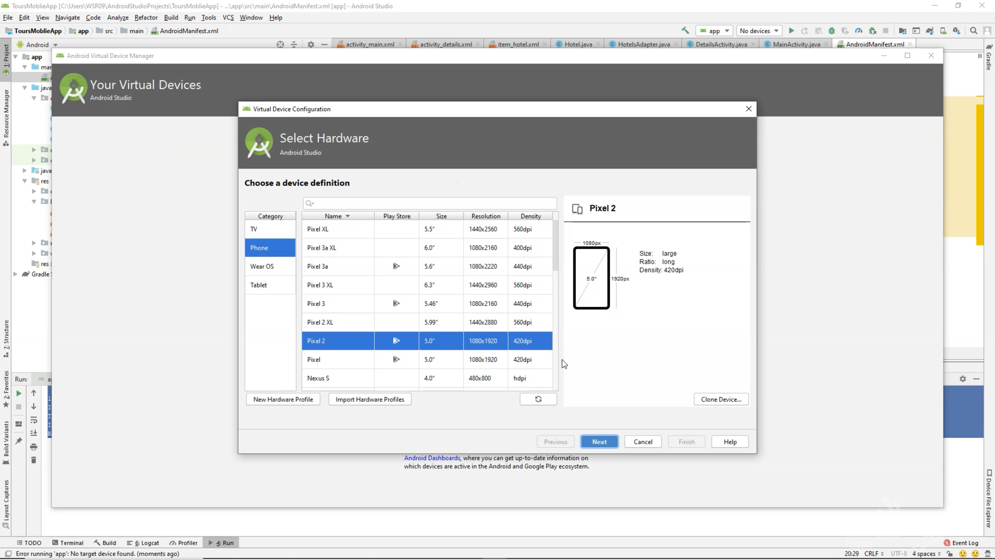Click the refresh device list button

(x=538, y=399)
